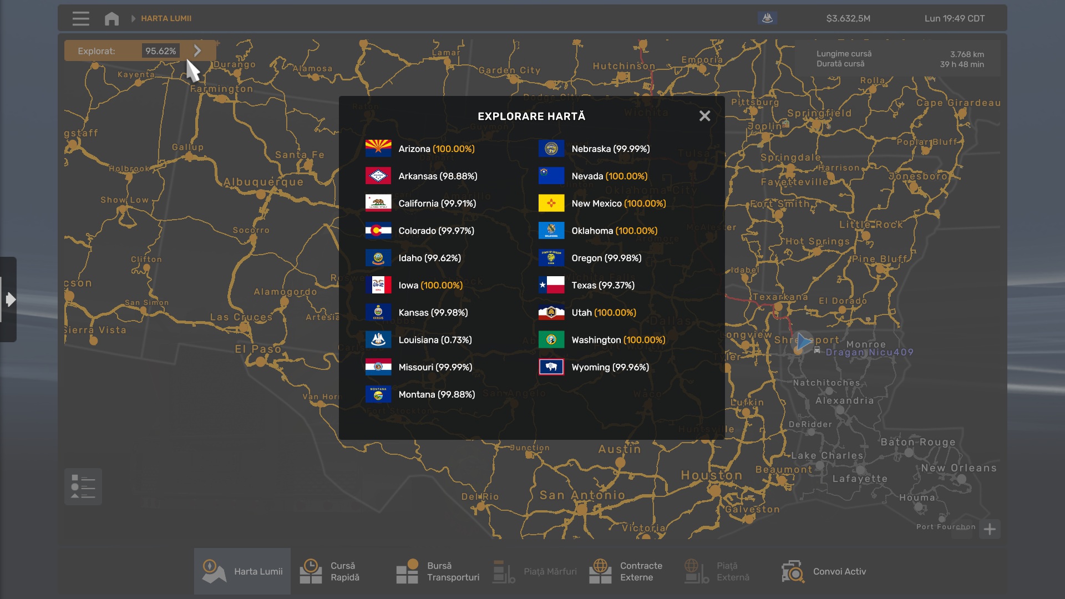This screenshot has width=1065, height=599.
Task: Open Convoi Activ
Action: [824, 571]
